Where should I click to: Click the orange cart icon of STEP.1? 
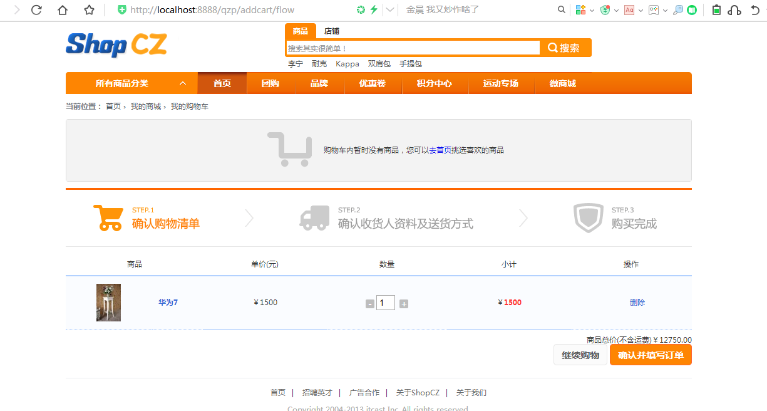pyautogui.click(x=108, y=218)
